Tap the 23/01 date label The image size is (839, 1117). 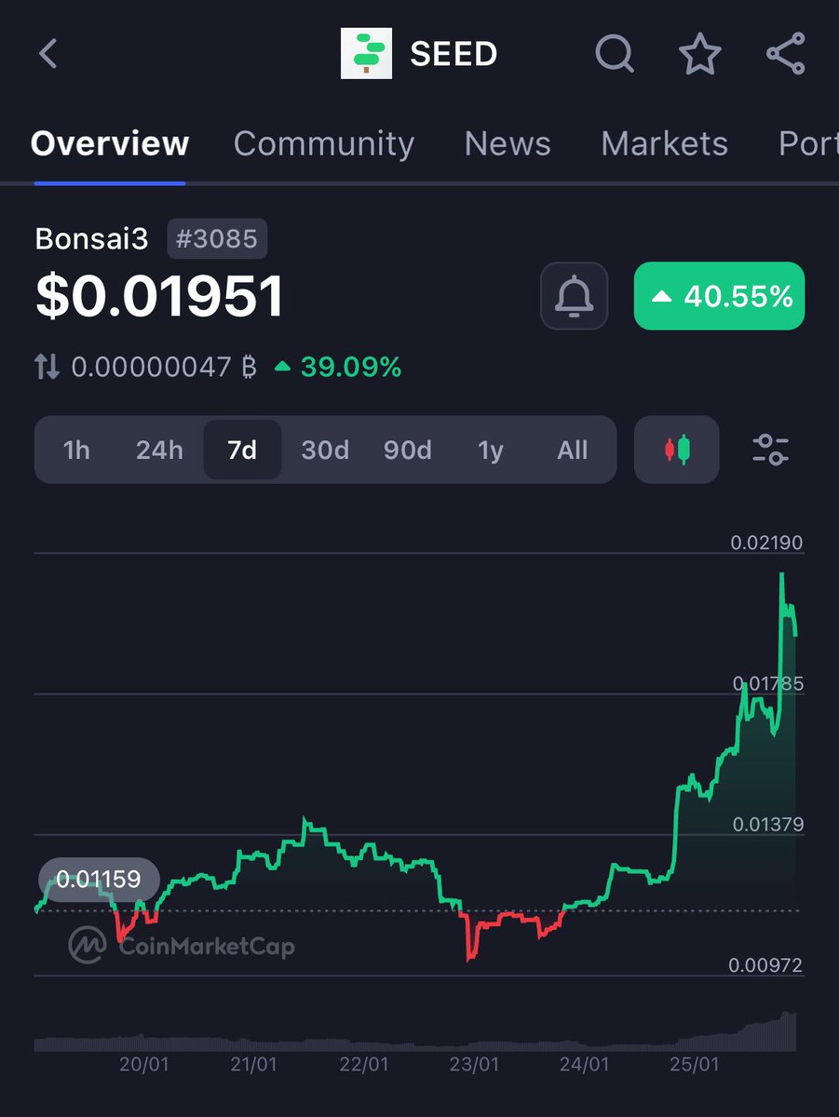click(x=474, y=1063)
